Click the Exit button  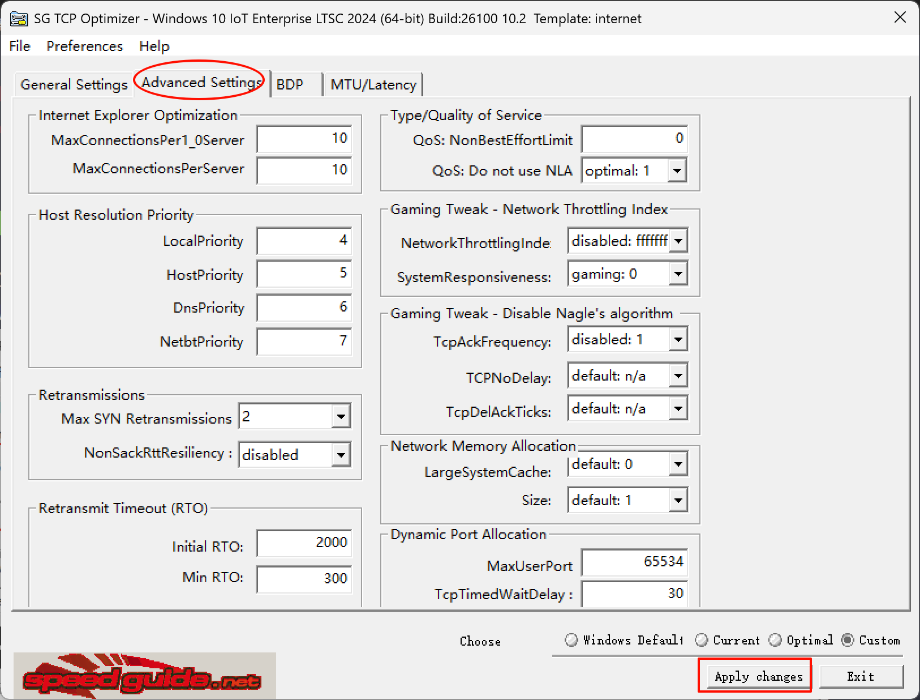point(861,676)
